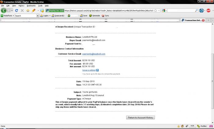Viewport: 214px width, 129px height.
Task: Click the PayPal, Inc. (US) site identity badge
Action: (x=55, y=10)
